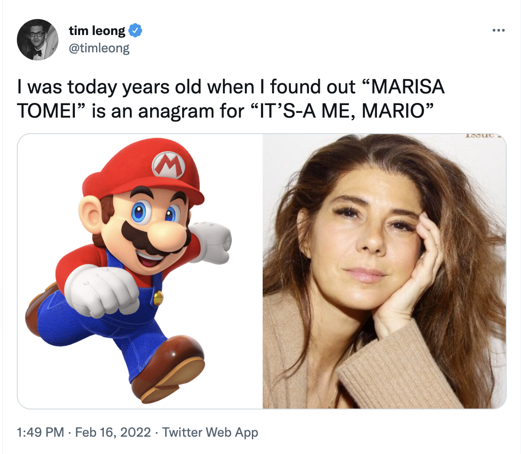Open tim leong's profile avatar

pos(38,40)
